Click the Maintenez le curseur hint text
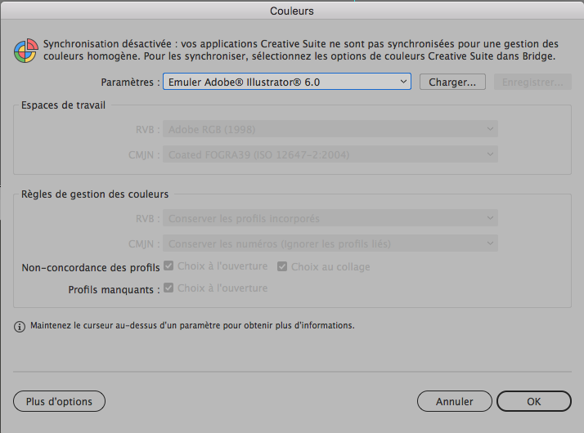This screenshot has height=433, width=584. tap(192, 325)
